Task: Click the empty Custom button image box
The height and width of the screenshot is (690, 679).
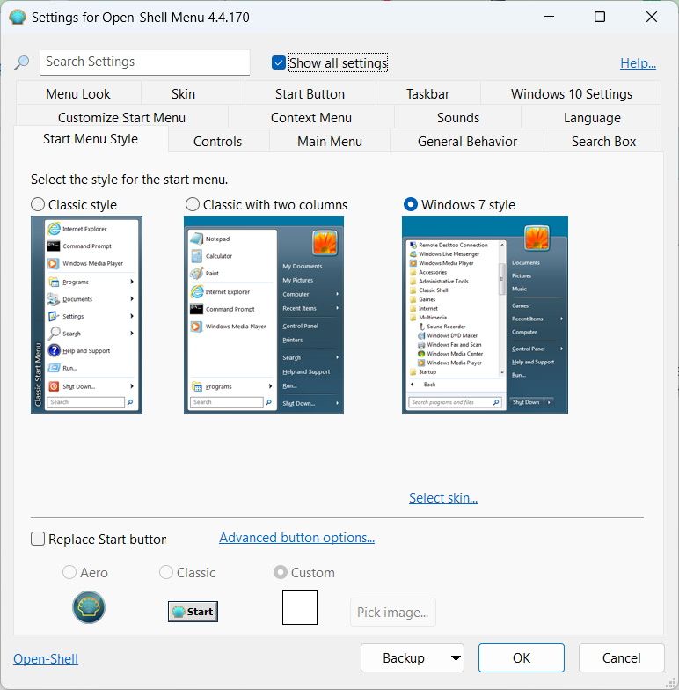Action: 299,607
